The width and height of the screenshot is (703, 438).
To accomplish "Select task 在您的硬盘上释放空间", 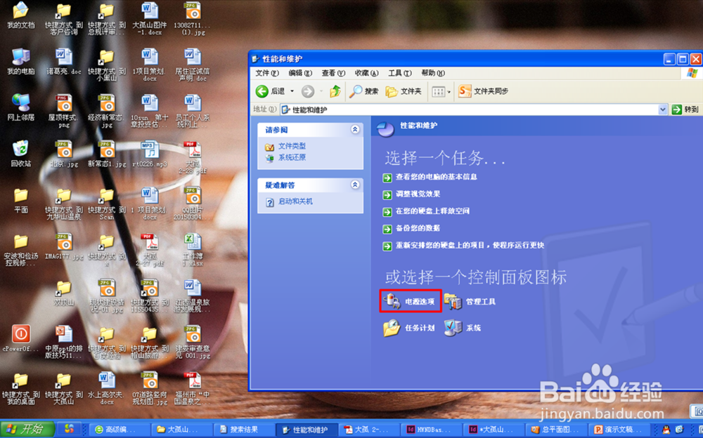I will click(x=432, y=211).
